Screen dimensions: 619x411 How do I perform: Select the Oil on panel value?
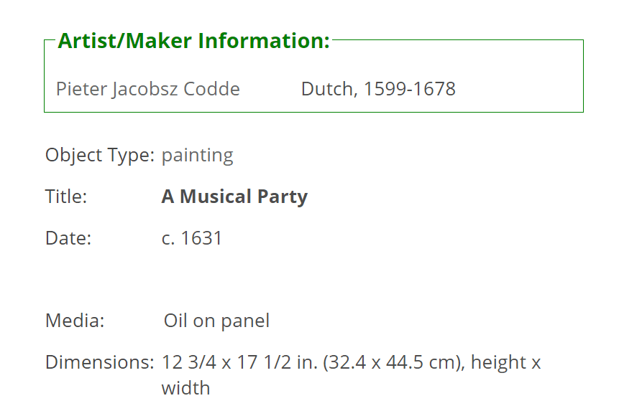(x=216, y=321)
